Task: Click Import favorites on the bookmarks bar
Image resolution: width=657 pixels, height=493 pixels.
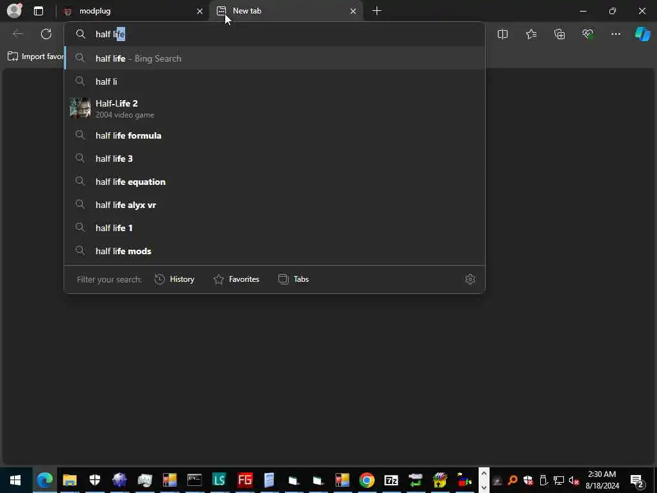Action: [x=35, y=56]
